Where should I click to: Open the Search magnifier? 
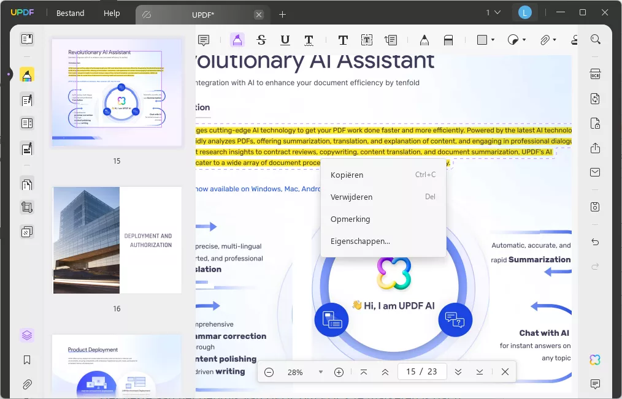point(595,39)
